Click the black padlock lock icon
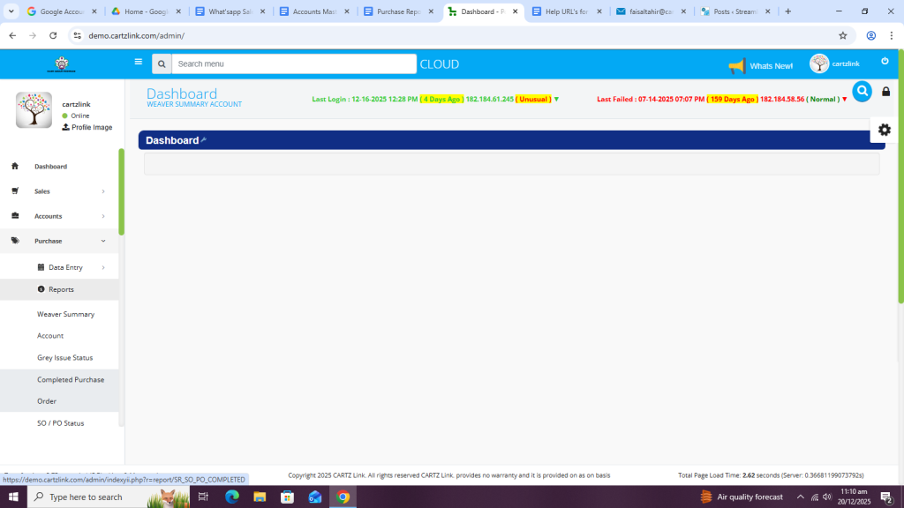Image resolution: width=904 pixels, height=508 pixels. point(885,92)
